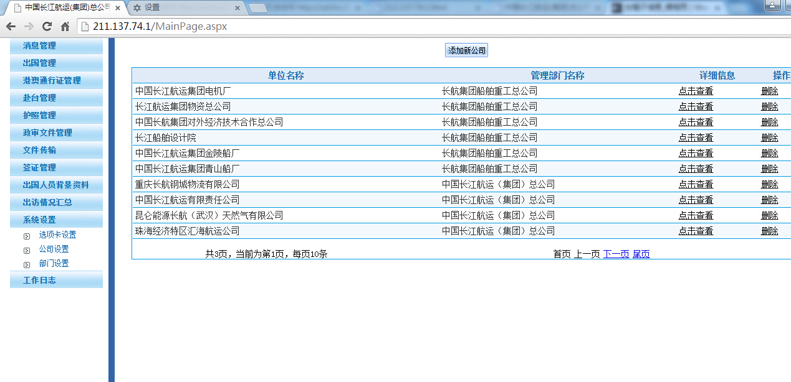Viewport: 791px width, 382px height.
Task: Open the 签证管理 menu section
Action: click(x=56, y=168)
